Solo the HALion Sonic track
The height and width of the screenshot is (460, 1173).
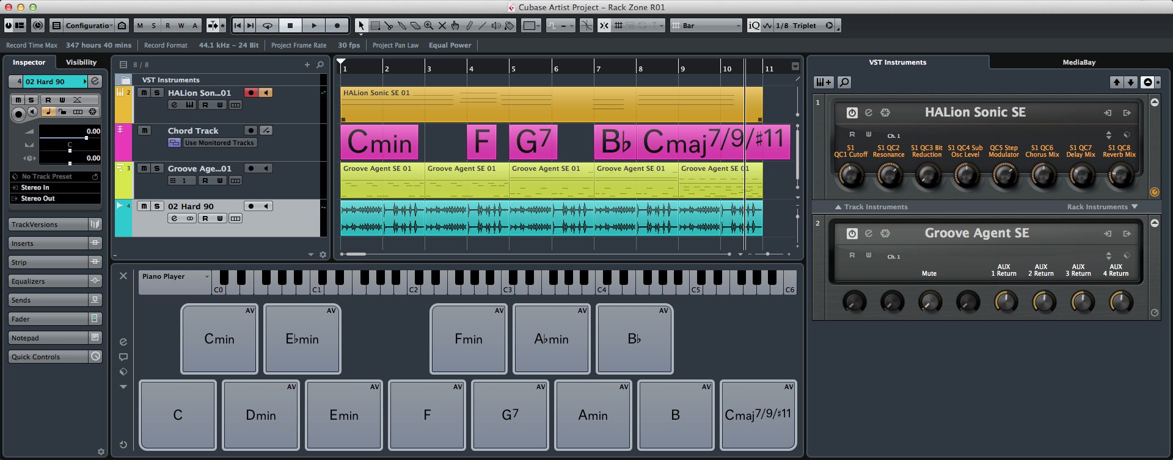coord(157,93)
